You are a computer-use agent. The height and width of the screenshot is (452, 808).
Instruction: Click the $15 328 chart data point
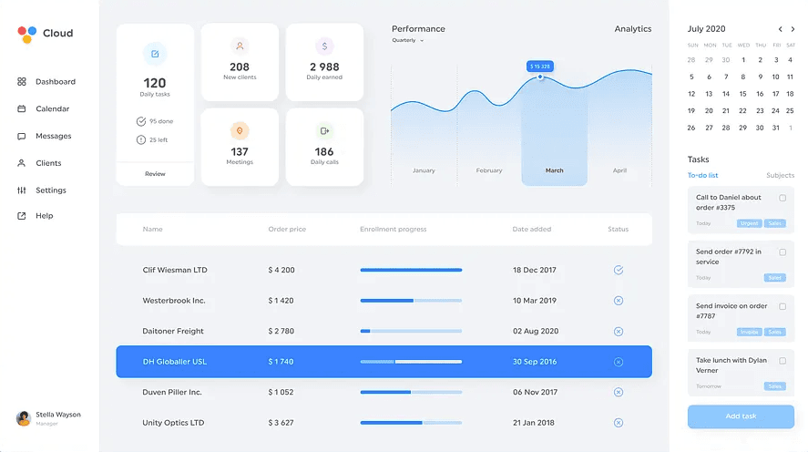[540, 77]
